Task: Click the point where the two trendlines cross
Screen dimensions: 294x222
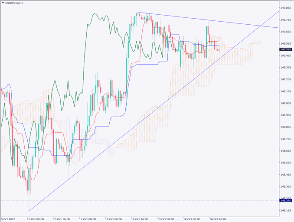Action: [260, 26]
